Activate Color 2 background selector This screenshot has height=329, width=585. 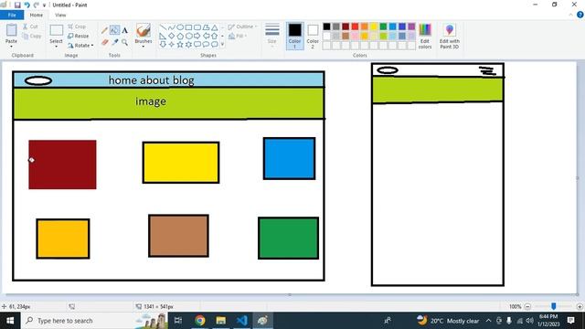click(x=313, y=36)
